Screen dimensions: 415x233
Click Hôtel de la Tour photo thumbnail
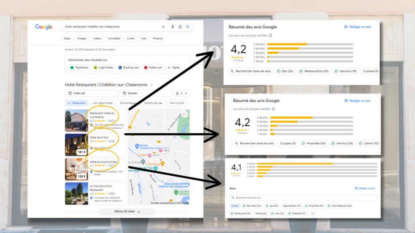(77, 145)
